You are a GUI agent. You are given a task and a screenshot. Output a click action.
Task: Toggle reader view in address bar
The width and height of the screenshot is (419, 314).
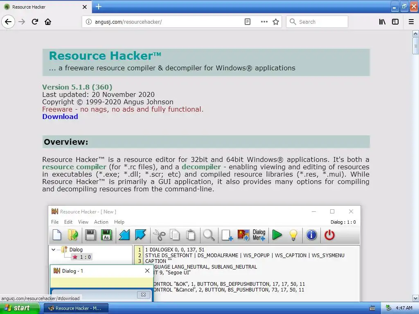(248, 22)
